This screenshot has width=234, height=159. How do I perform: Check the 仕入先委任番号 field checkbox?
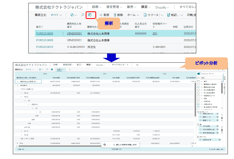[x=198, y=90]
